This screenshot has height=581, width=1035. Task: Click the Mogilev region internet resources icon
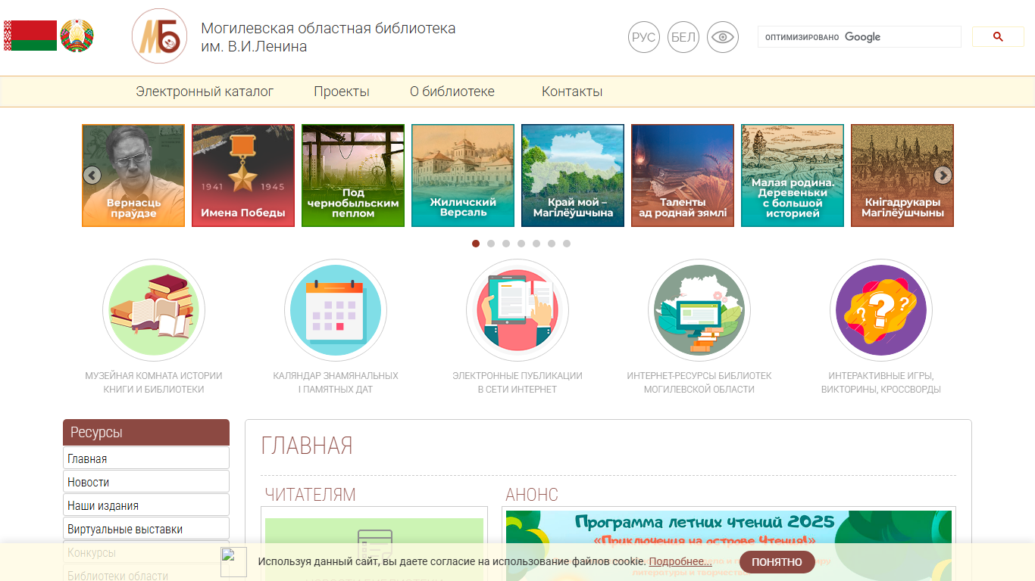(x=699, y=310)
